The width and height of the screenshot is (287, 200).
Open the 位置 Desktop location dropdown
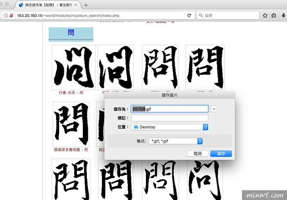point(169,127)
